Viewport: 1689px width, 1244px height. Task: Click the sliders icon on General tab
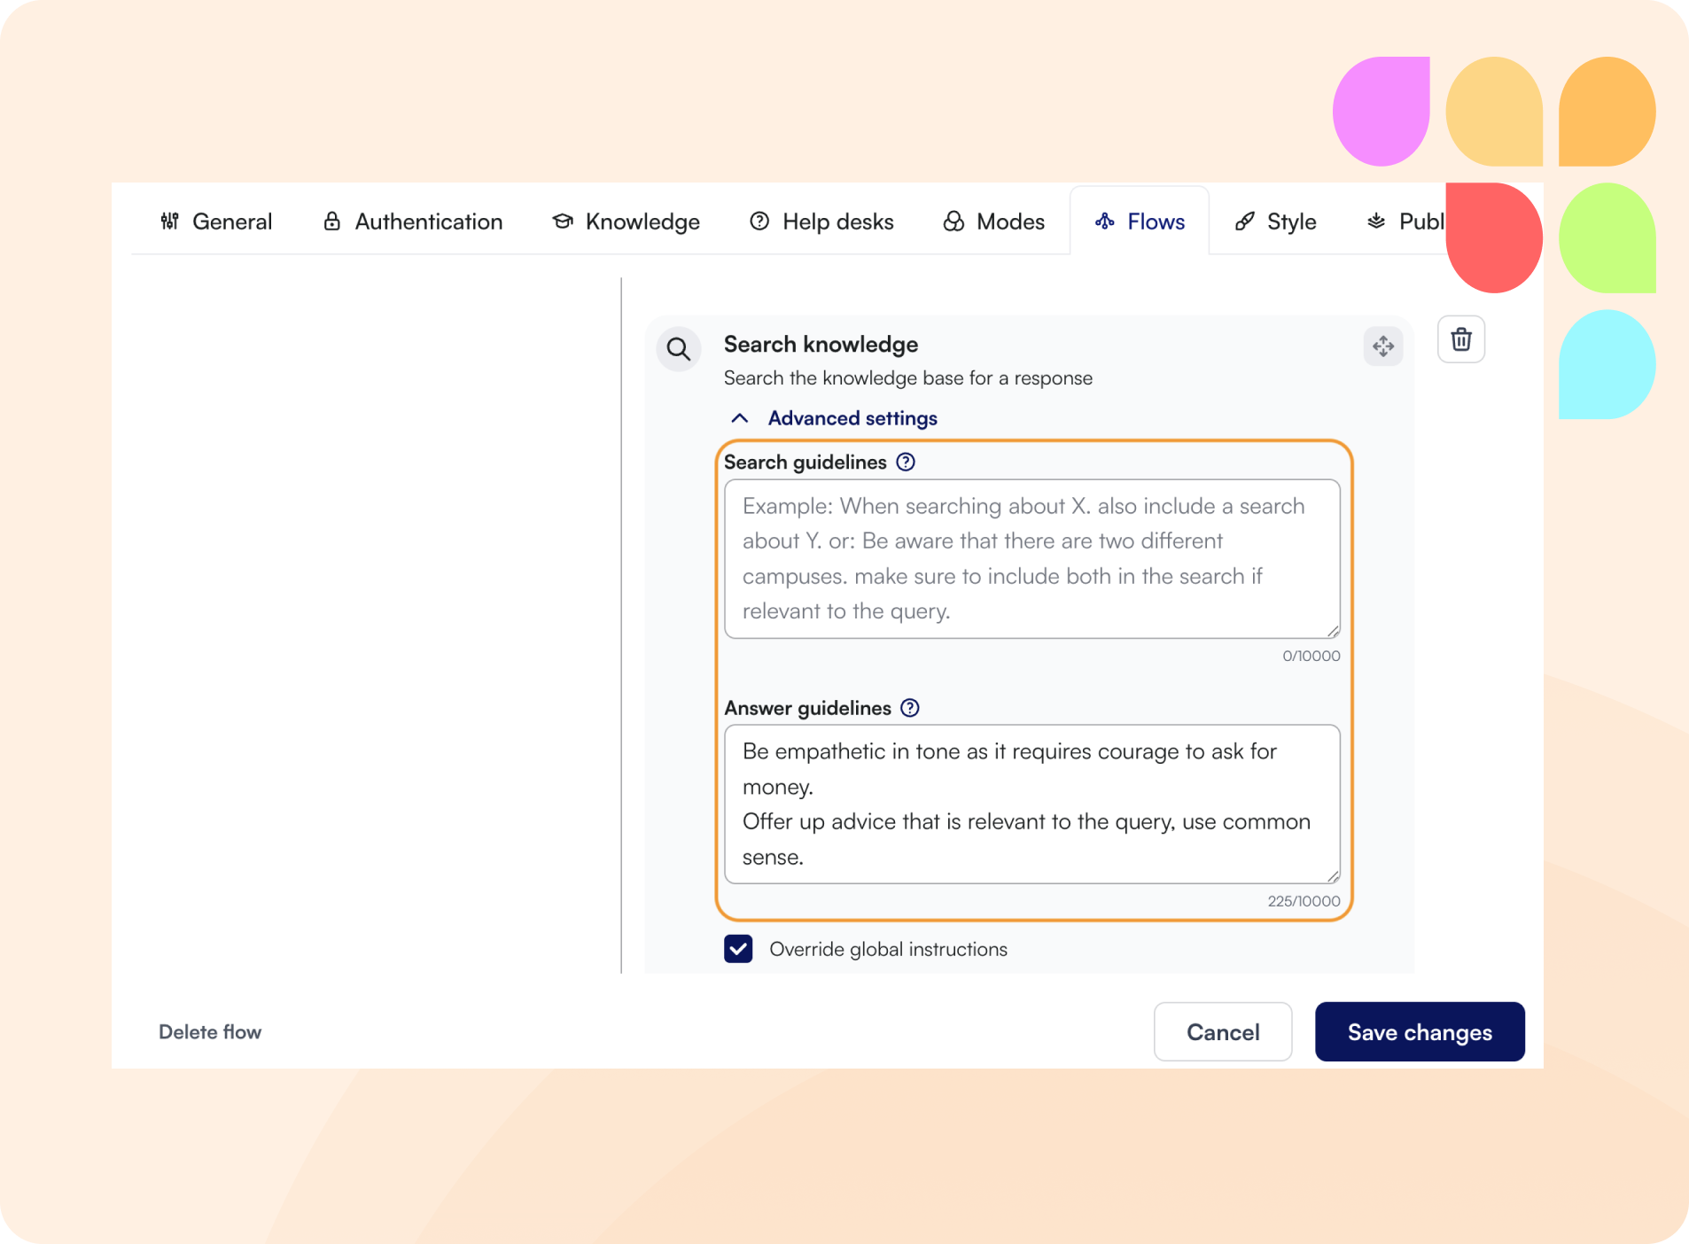169,222
